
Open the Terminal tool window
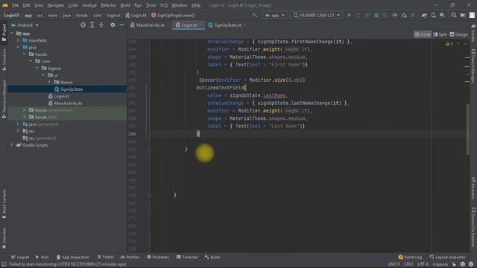coord(187,257)
